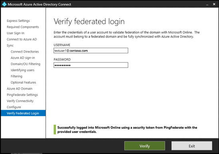Image resolution: width=219 pixels, height=154 pixels.
Task: Click the green Verify button
Action: 145,146
